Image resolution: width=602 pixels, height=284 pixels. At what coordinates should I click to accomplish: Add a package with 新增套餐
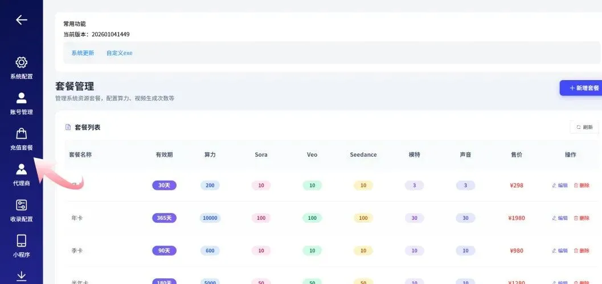click(x=581, y=87)
